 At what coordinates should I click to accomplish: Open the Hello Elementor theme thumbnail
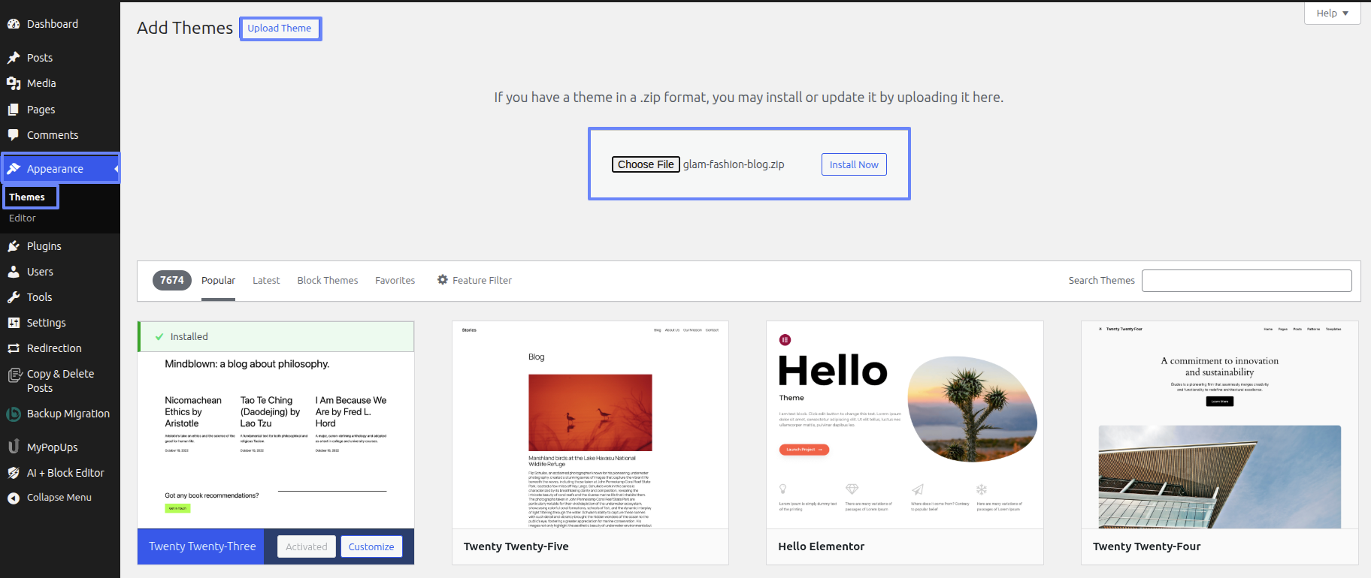pos(904,425)
